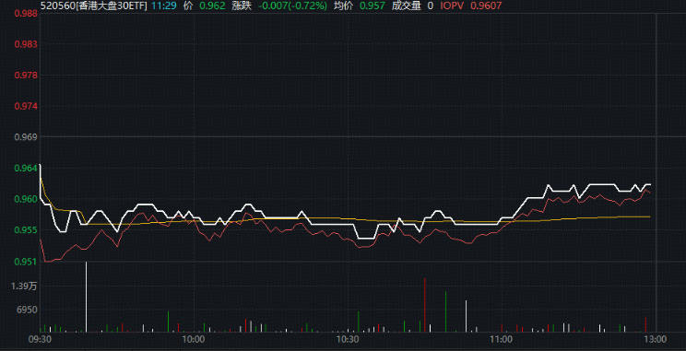
Task: Click the 0.951 price axis label
Action: pyautogui.click(x=26, y=262)
